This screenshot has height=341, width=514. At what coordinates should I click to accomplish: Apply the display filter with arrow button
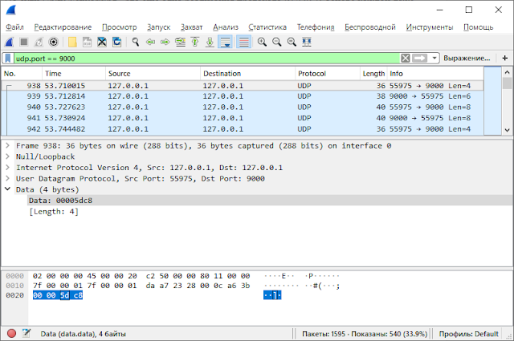point(419,59)
